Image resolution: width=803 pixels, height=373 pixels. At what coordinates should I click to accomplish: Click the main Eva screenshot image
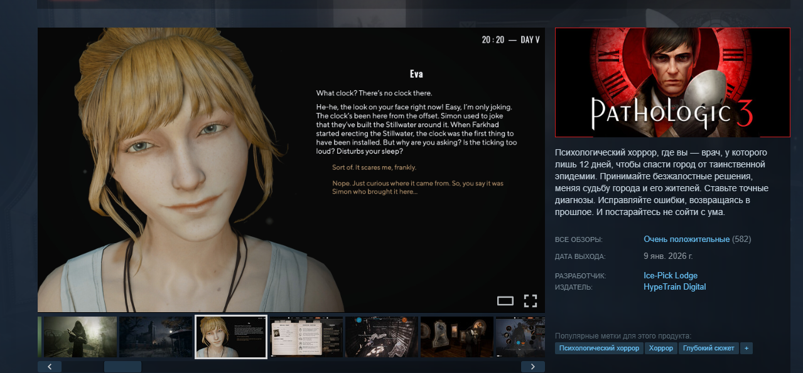pyautogui.click(x=291, y=169)
